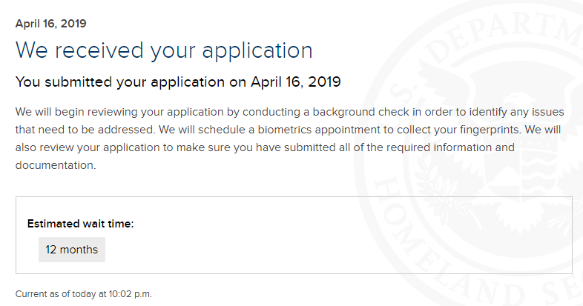Click the Estimated wait time label

(80, 224)
